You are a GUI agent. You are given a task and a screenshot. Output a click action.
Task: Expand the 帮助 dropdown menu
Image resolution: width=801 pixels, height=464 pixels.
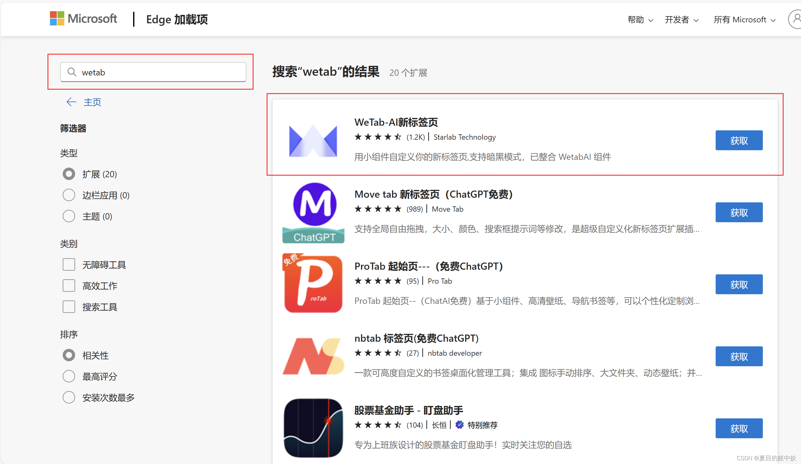pyautogui.click(x=640, y=20)
